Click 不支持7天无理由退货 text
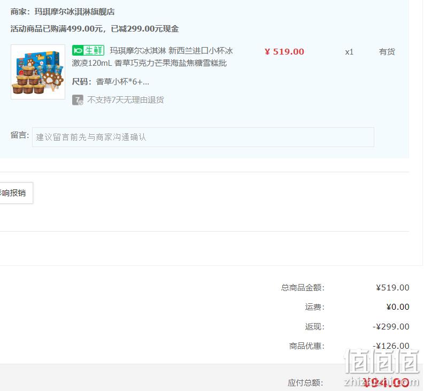424x391 pixels. [x=126, y=100]
